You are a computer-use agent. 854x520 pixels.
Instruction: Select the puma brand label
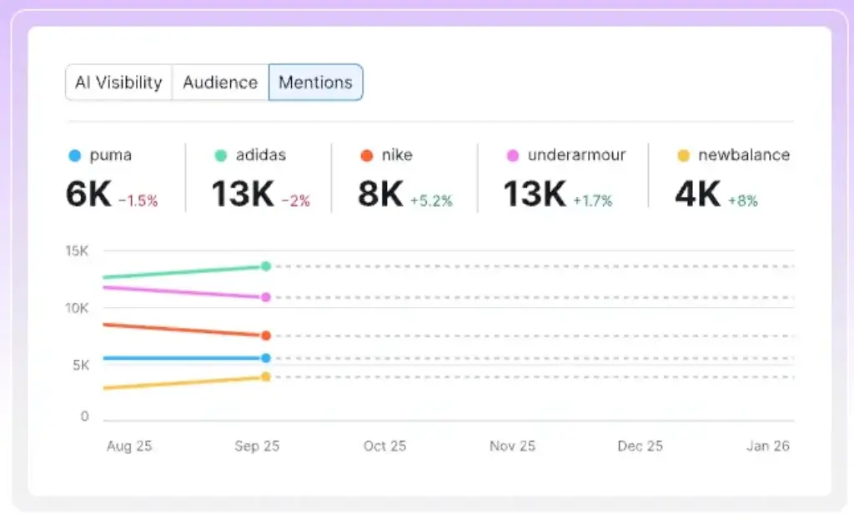coord(111,155)
